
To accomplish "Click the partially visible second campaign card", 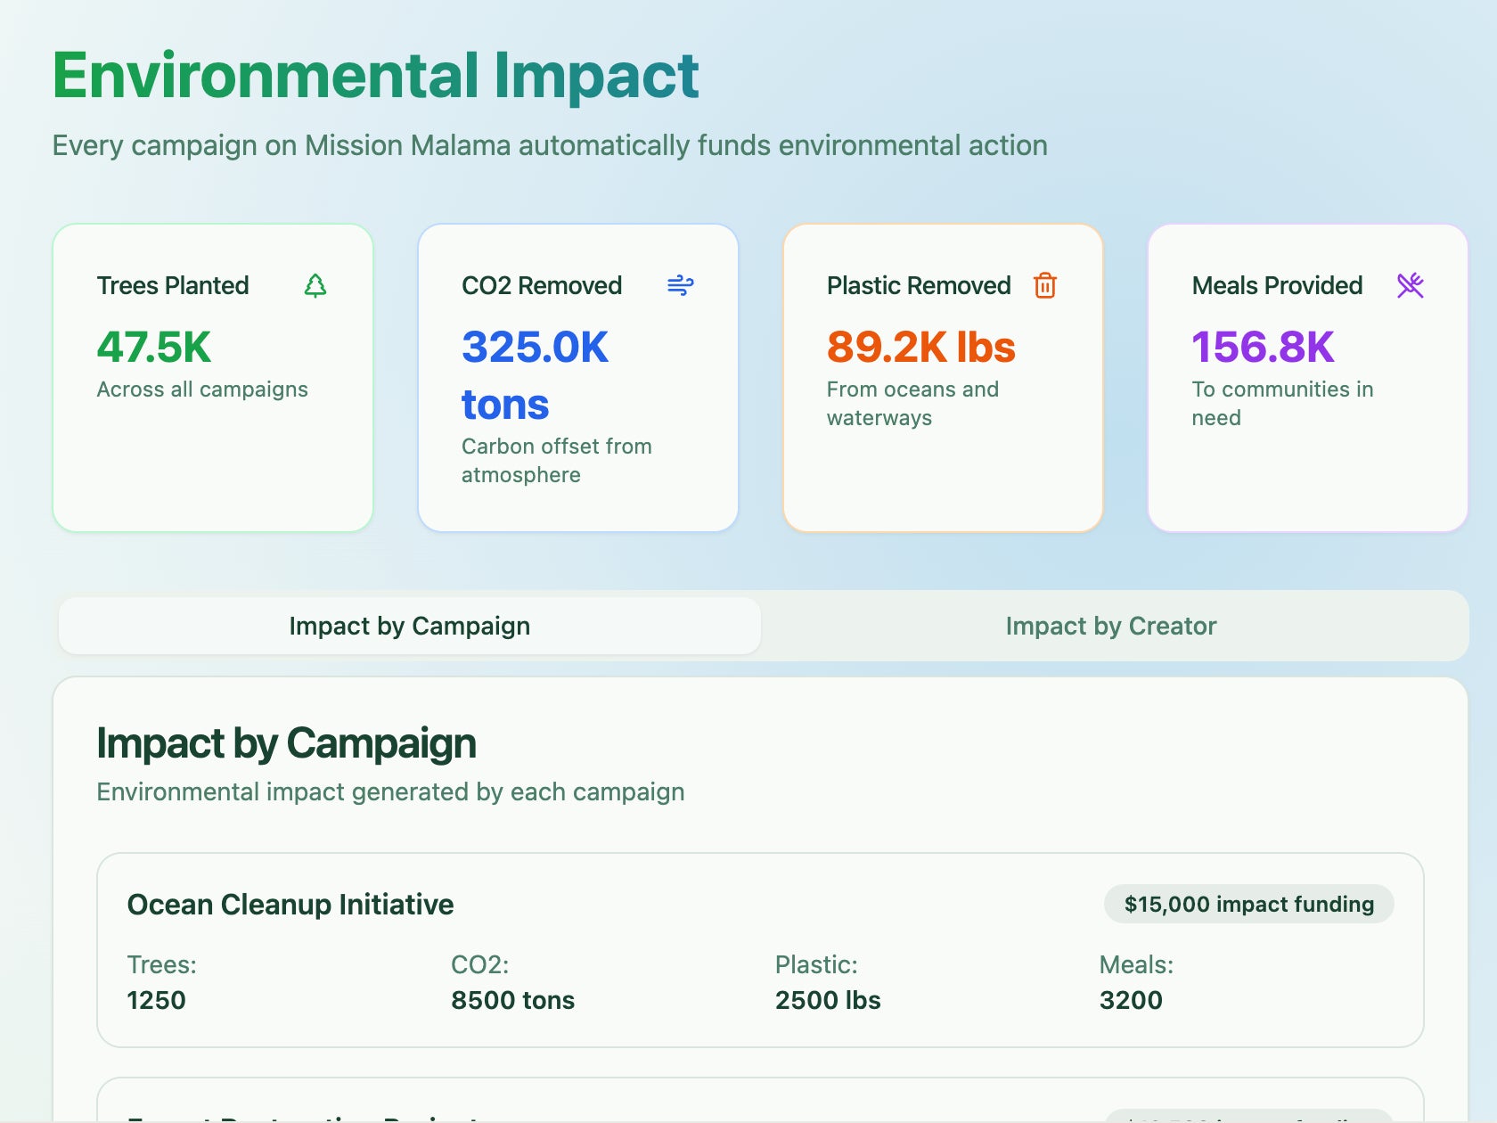I will click(x=760, y=1101).
